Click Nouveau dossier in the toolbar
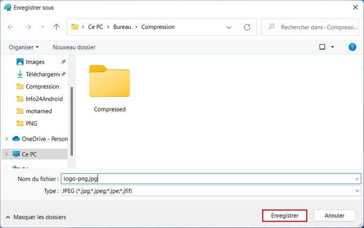 point(74,47)
